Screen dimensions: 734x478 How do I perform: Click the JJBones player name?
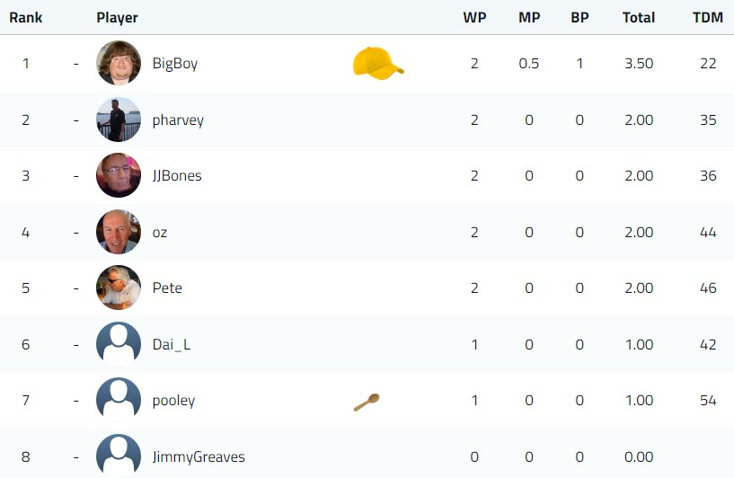(177, 176)
